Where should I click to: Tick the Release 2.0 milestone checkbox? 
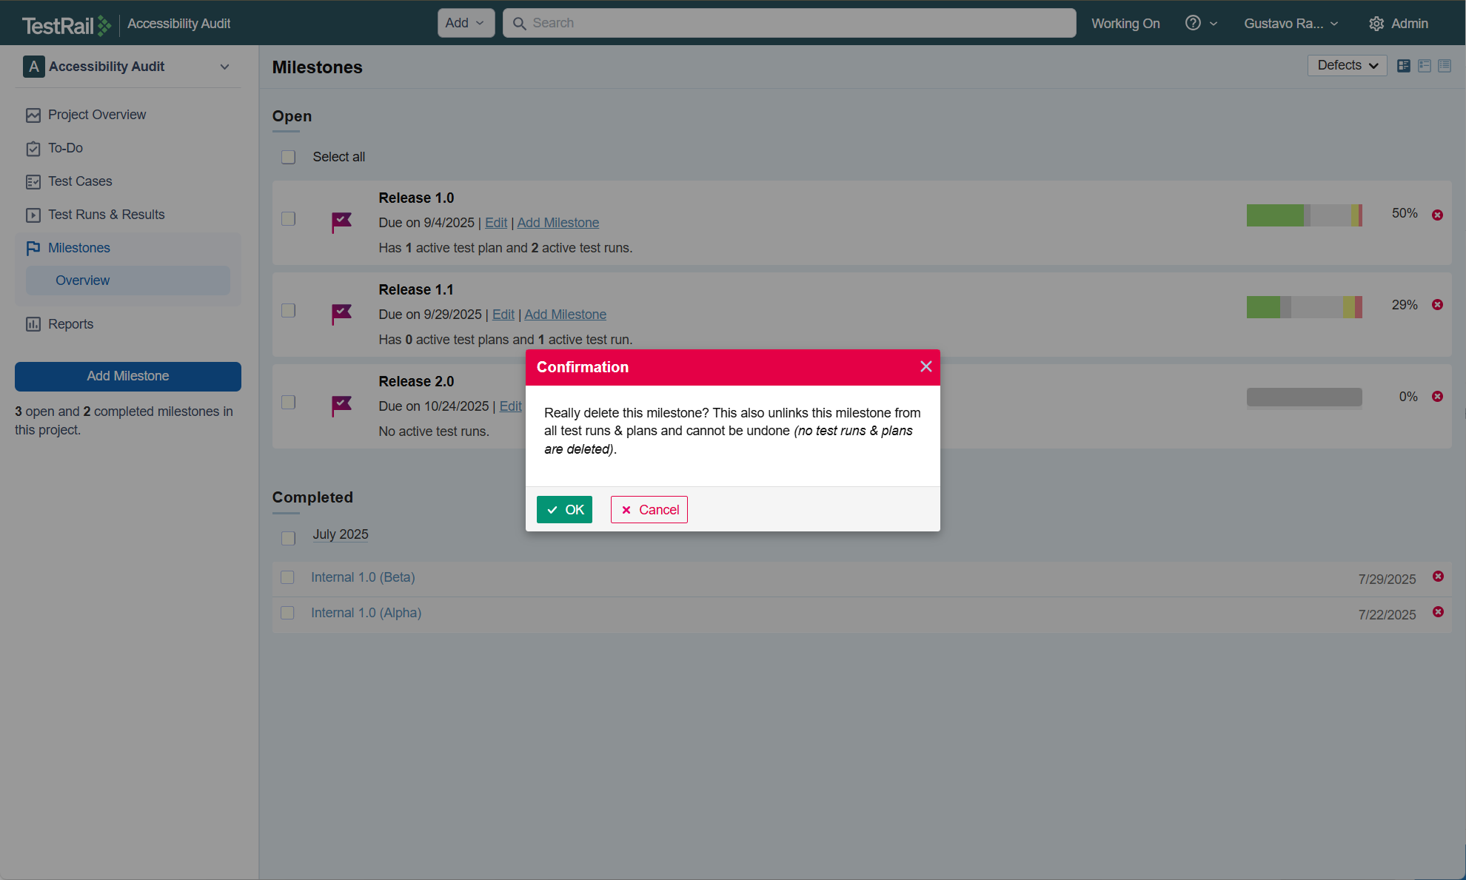[x=289, y=402]
